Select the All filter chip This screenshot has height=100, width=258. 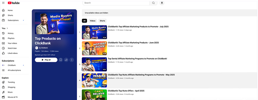84,21
